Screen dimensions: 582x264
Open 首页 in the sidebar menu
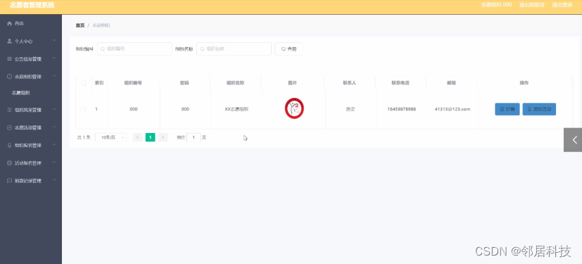31,23
